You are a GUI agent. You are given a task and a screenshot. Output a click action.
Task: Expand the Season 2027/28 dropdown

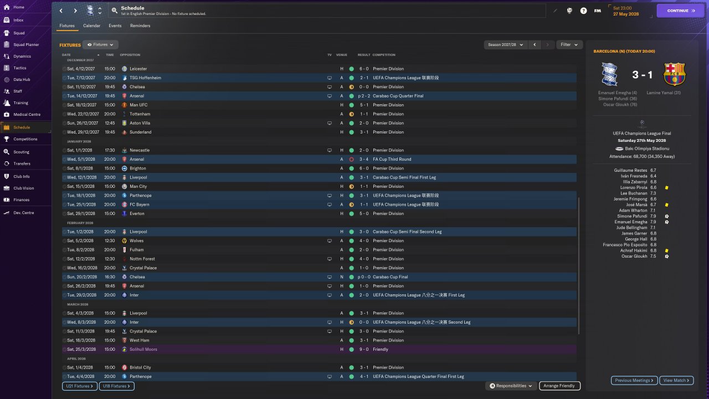pos(505,44)
